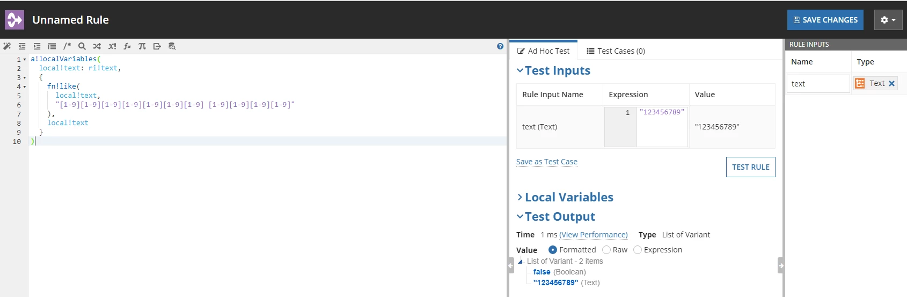Image resolution: width=907 pixels, height=297 pixels.
Task: Click the export arrow box icon
Action: (157, 46)
